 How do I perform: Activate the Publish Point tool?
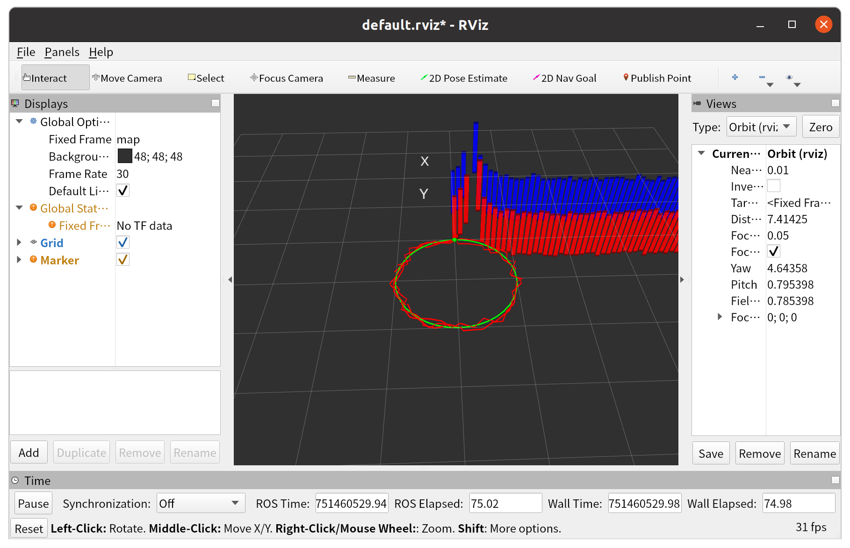[656, 78]
